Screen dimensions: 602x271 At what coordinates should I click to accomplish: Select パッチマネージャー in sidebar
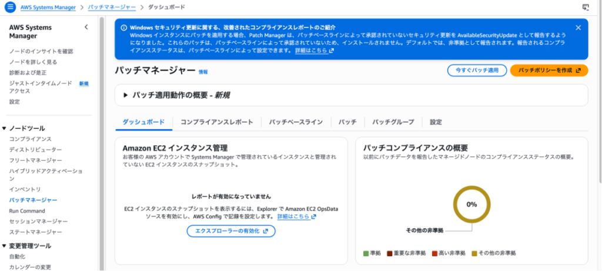[34, 200]
